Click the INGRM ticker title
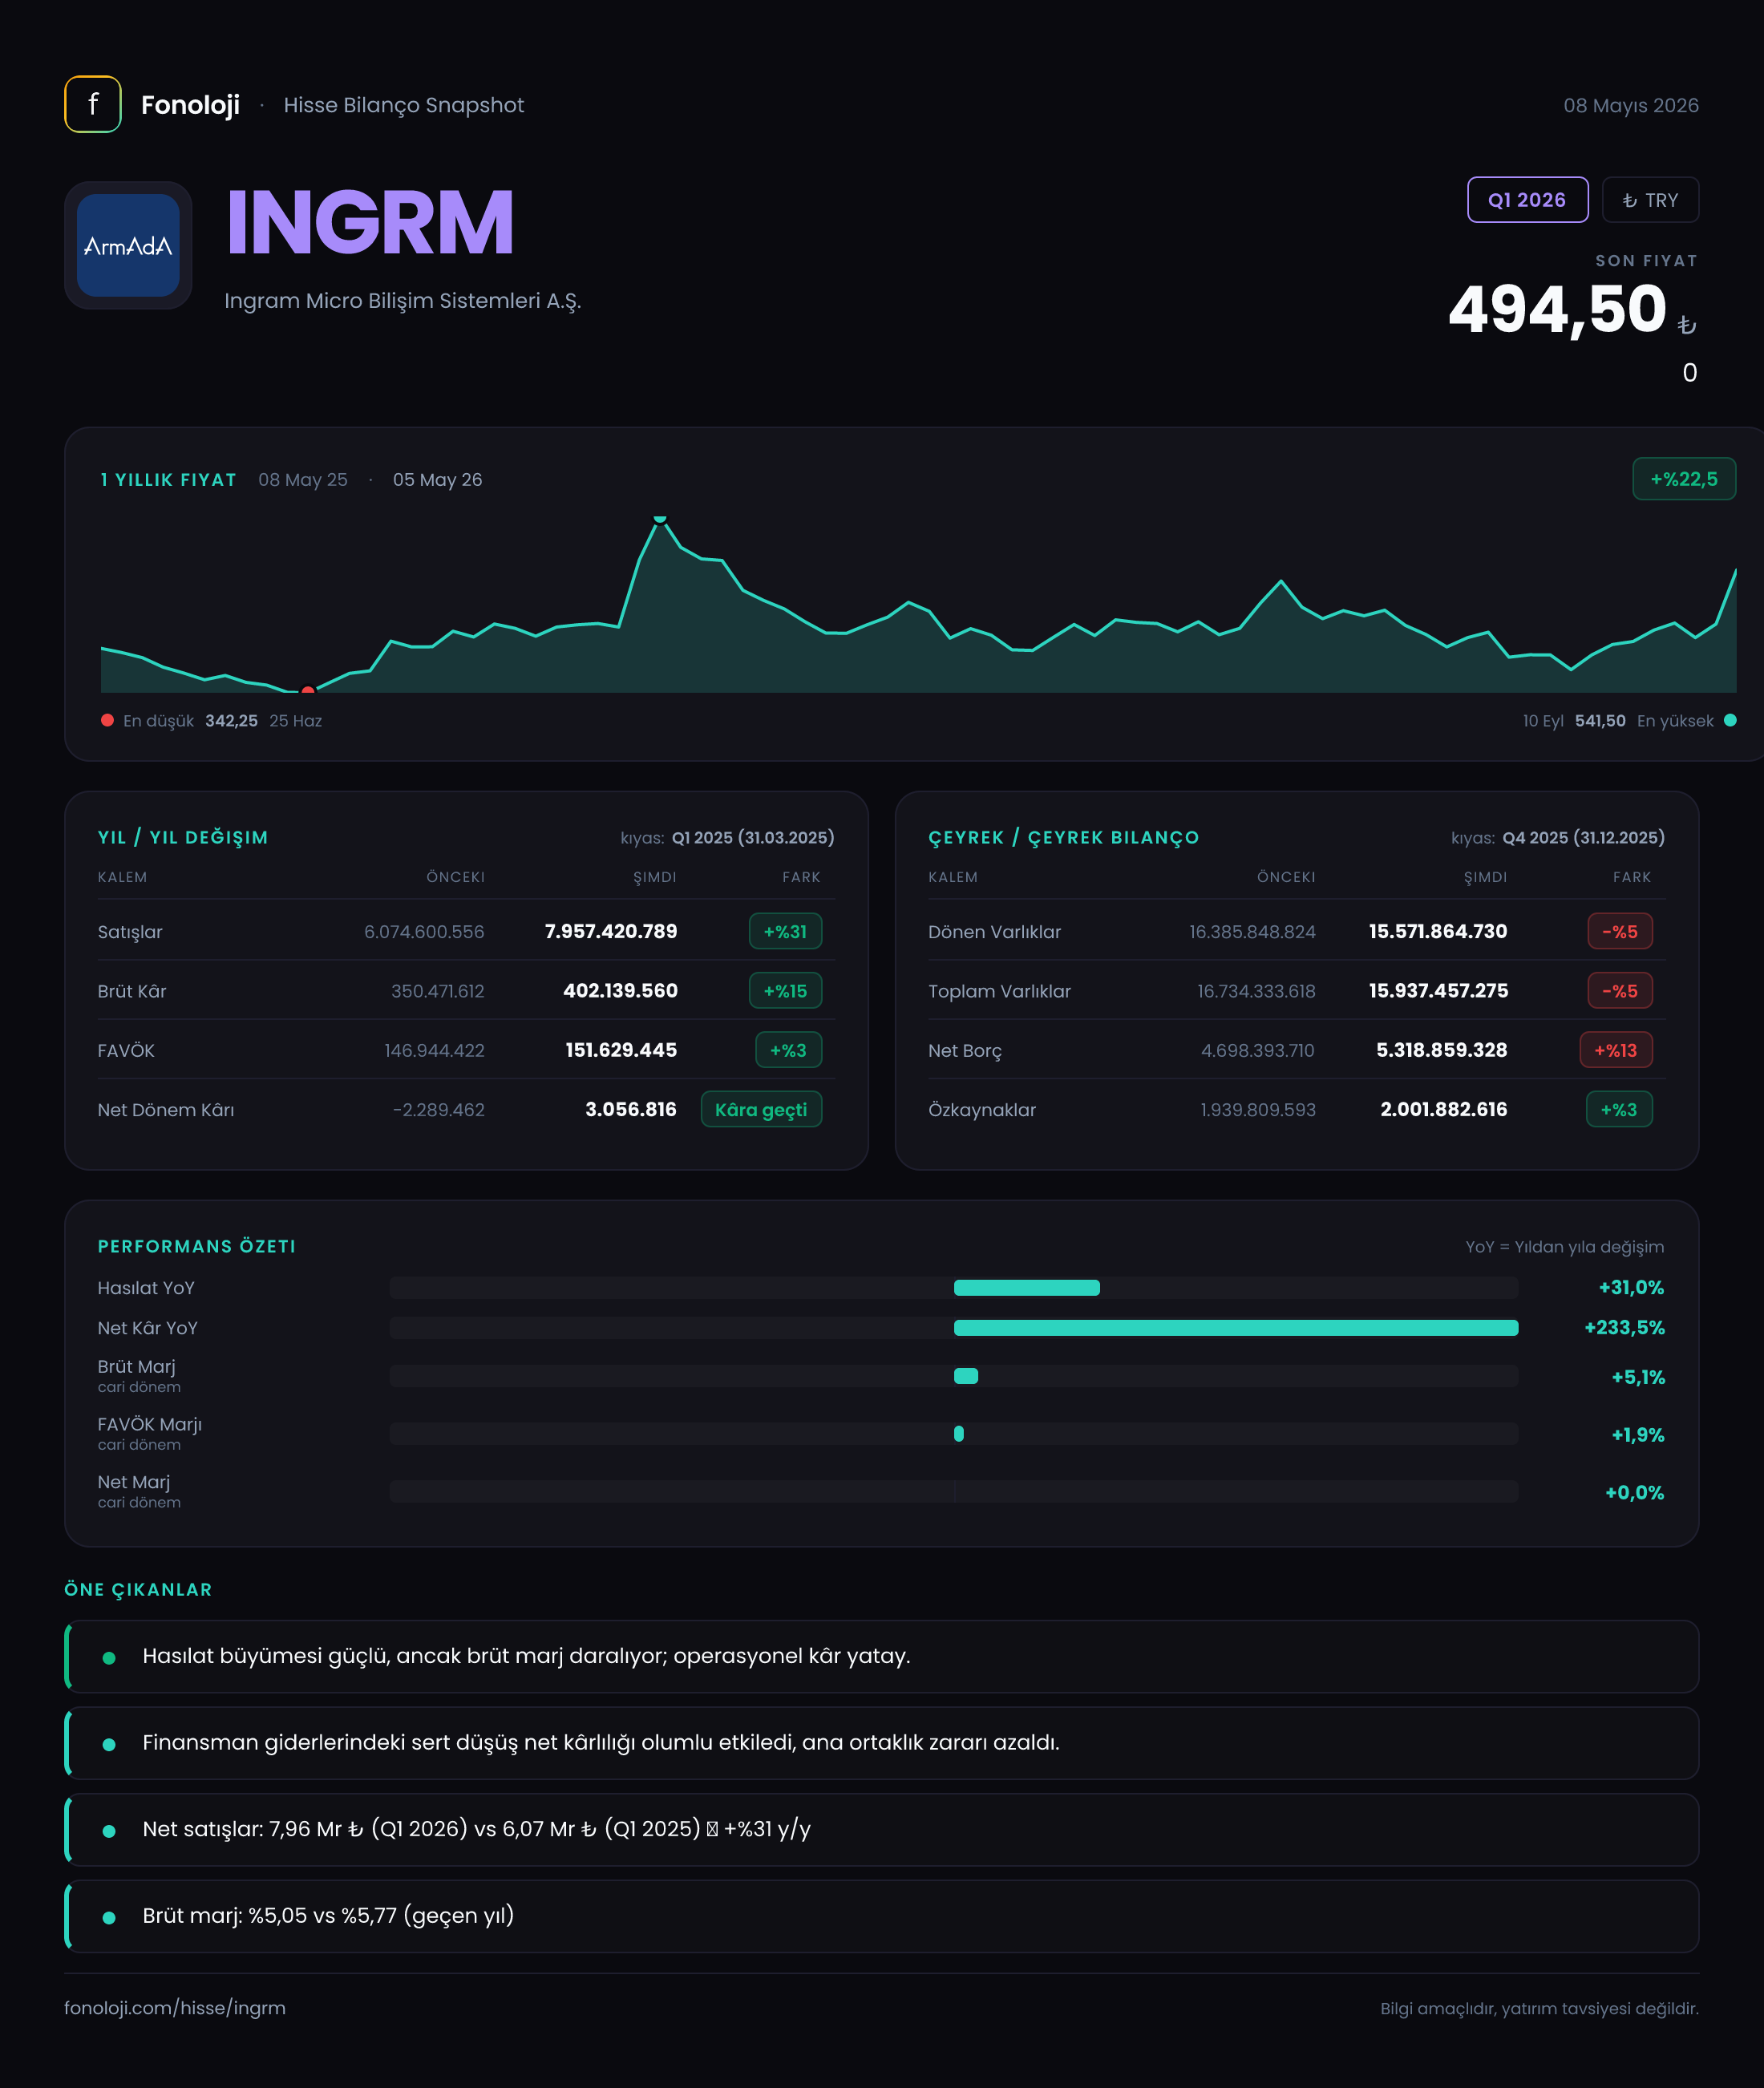The width and height of the screenshot is (1764, 2088). (370, 222)
